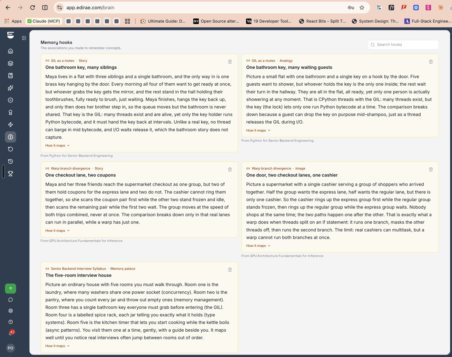This screenshot has height=357, width=452.
Task: Open the Home icon in sidebar
Action: (10, 51)
